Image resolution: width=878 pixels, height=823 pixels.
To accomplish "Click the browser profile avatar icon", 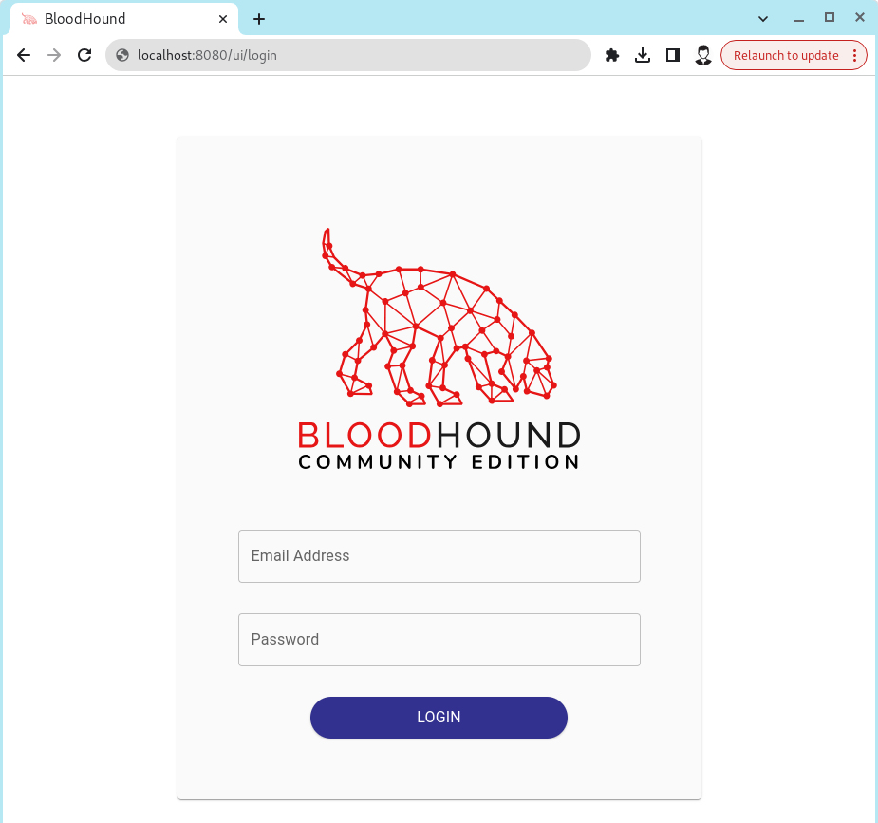I will (x=703, y=55).
